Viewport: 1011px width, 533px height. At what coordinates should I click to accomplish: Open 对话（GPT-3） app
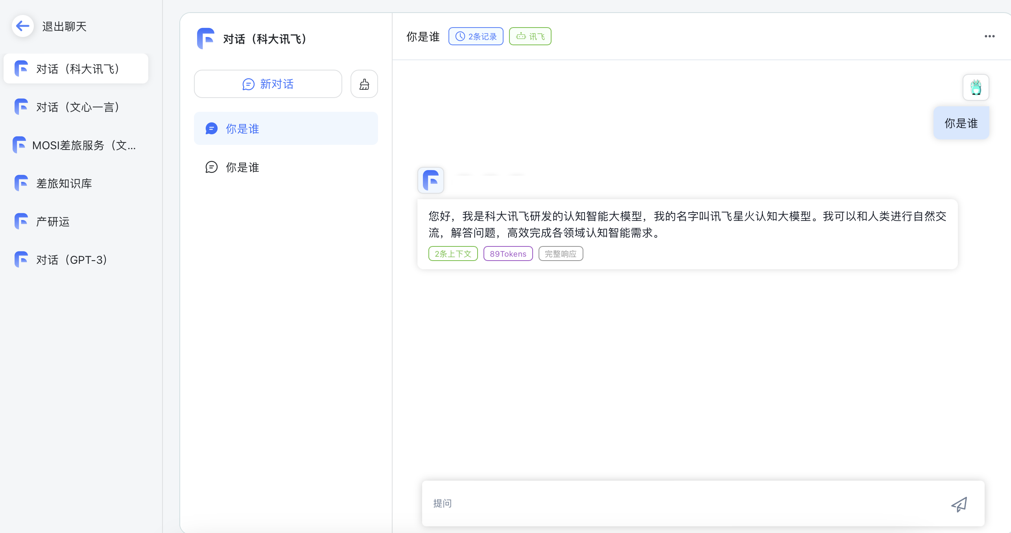tap(76, 259)
